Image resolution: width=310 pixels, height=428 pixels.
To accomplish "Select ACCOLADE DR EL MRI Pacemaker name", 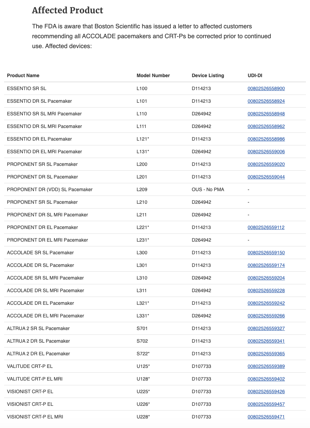I will 45,316.
